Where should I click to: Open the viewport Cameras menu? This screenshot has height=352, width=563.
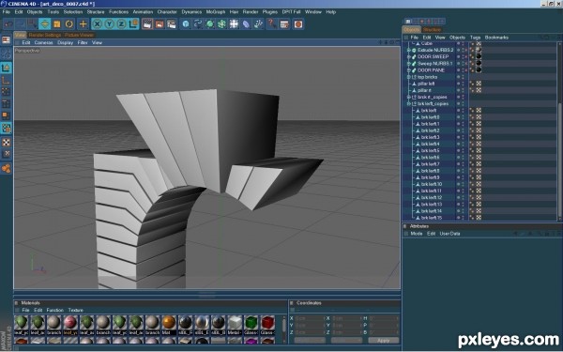click(x=43, y=42)
